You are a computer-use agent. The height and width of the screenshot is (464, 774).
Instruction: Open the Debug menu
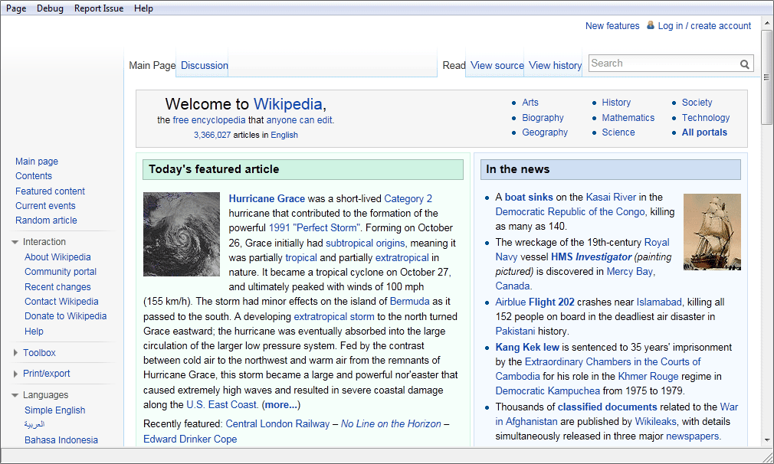pyautogui.click(x=50, y=8)
